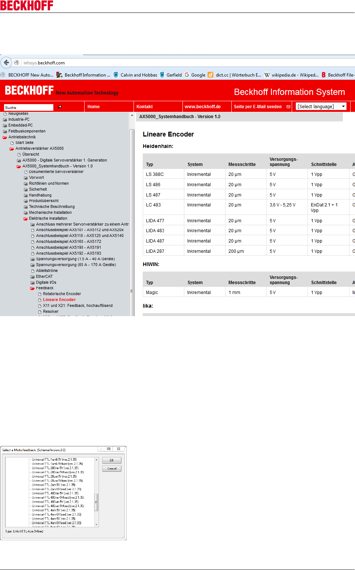This screenshot has width=355, height=570.
Task: Click the folder icon next to Sicherheit
Action: [x=26, y=190]
